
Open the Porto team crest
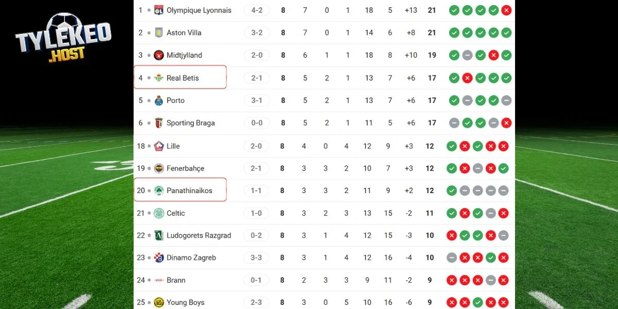click(x=160, y=100)
